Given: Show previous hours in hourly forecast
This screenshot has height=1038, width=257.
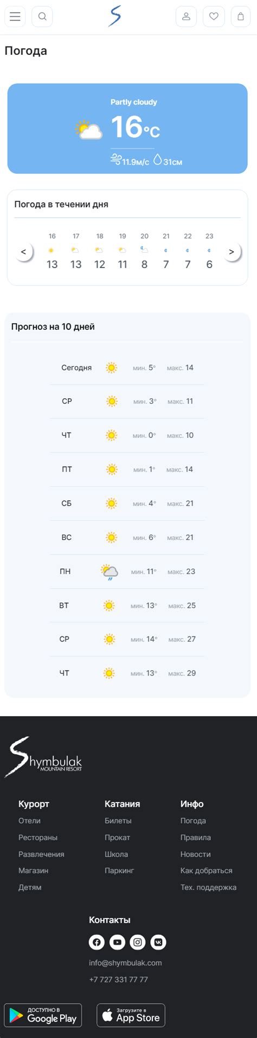Looking at the screenshot, I should point(23,252).
